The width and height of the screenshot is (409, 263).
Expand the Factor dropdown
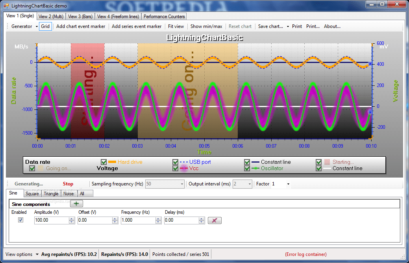(288, 184)
